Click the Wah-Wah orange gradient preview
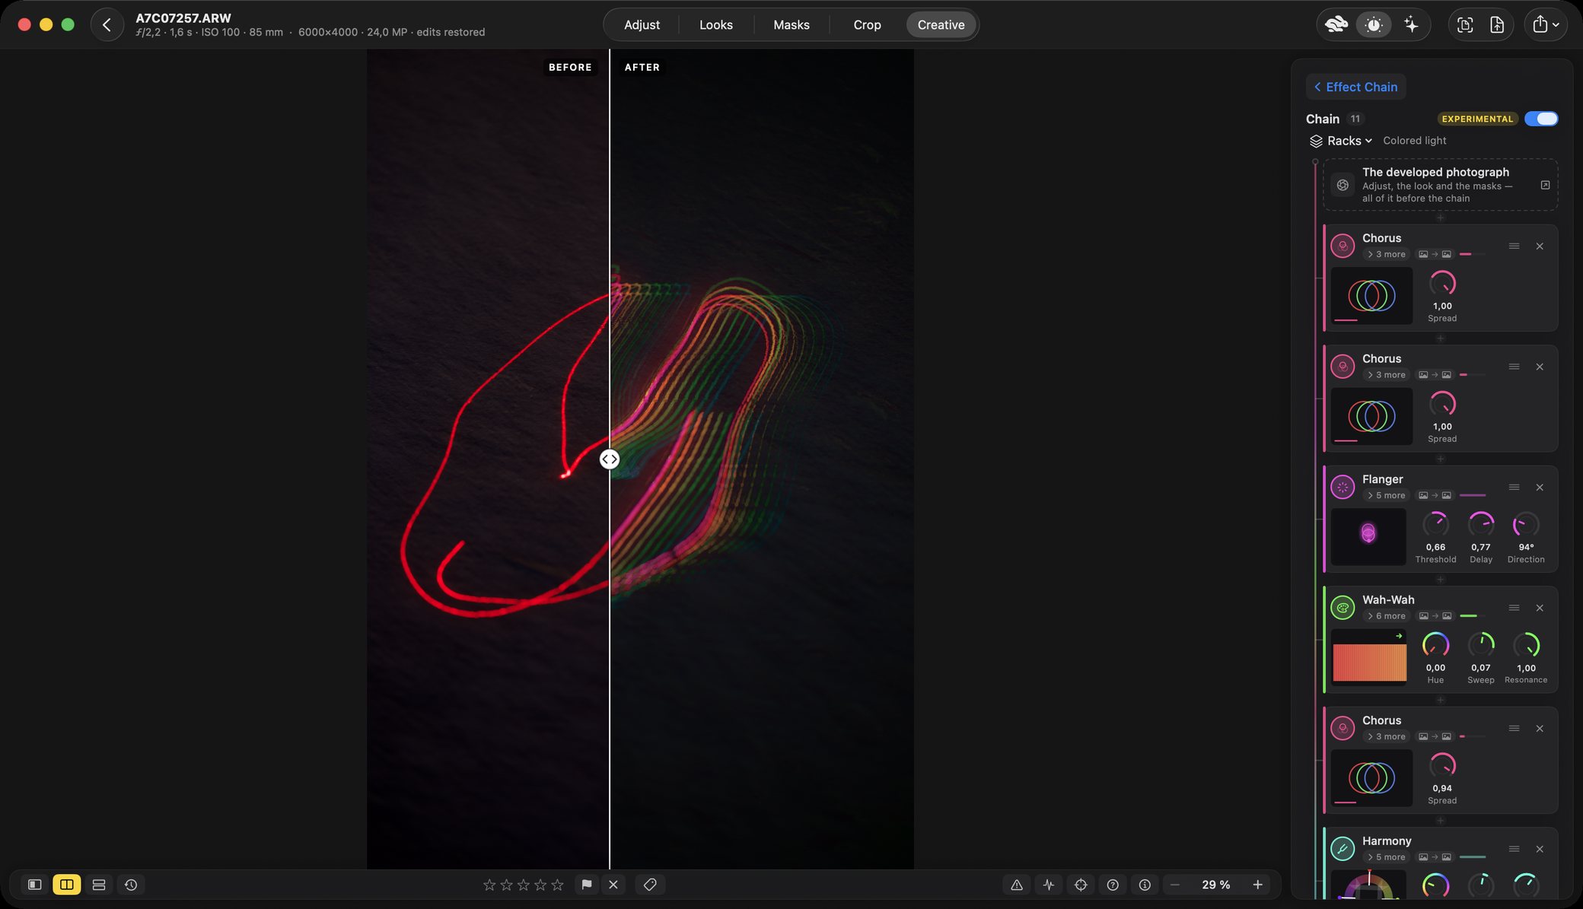Image resolution: width=1583 pixels, height=909 pixels. [x=1369, y=658]
